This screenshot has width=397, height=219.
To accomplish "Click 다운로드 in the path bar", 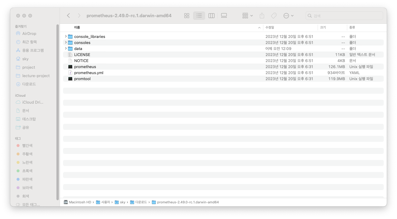I will click(x=138, y=202).
